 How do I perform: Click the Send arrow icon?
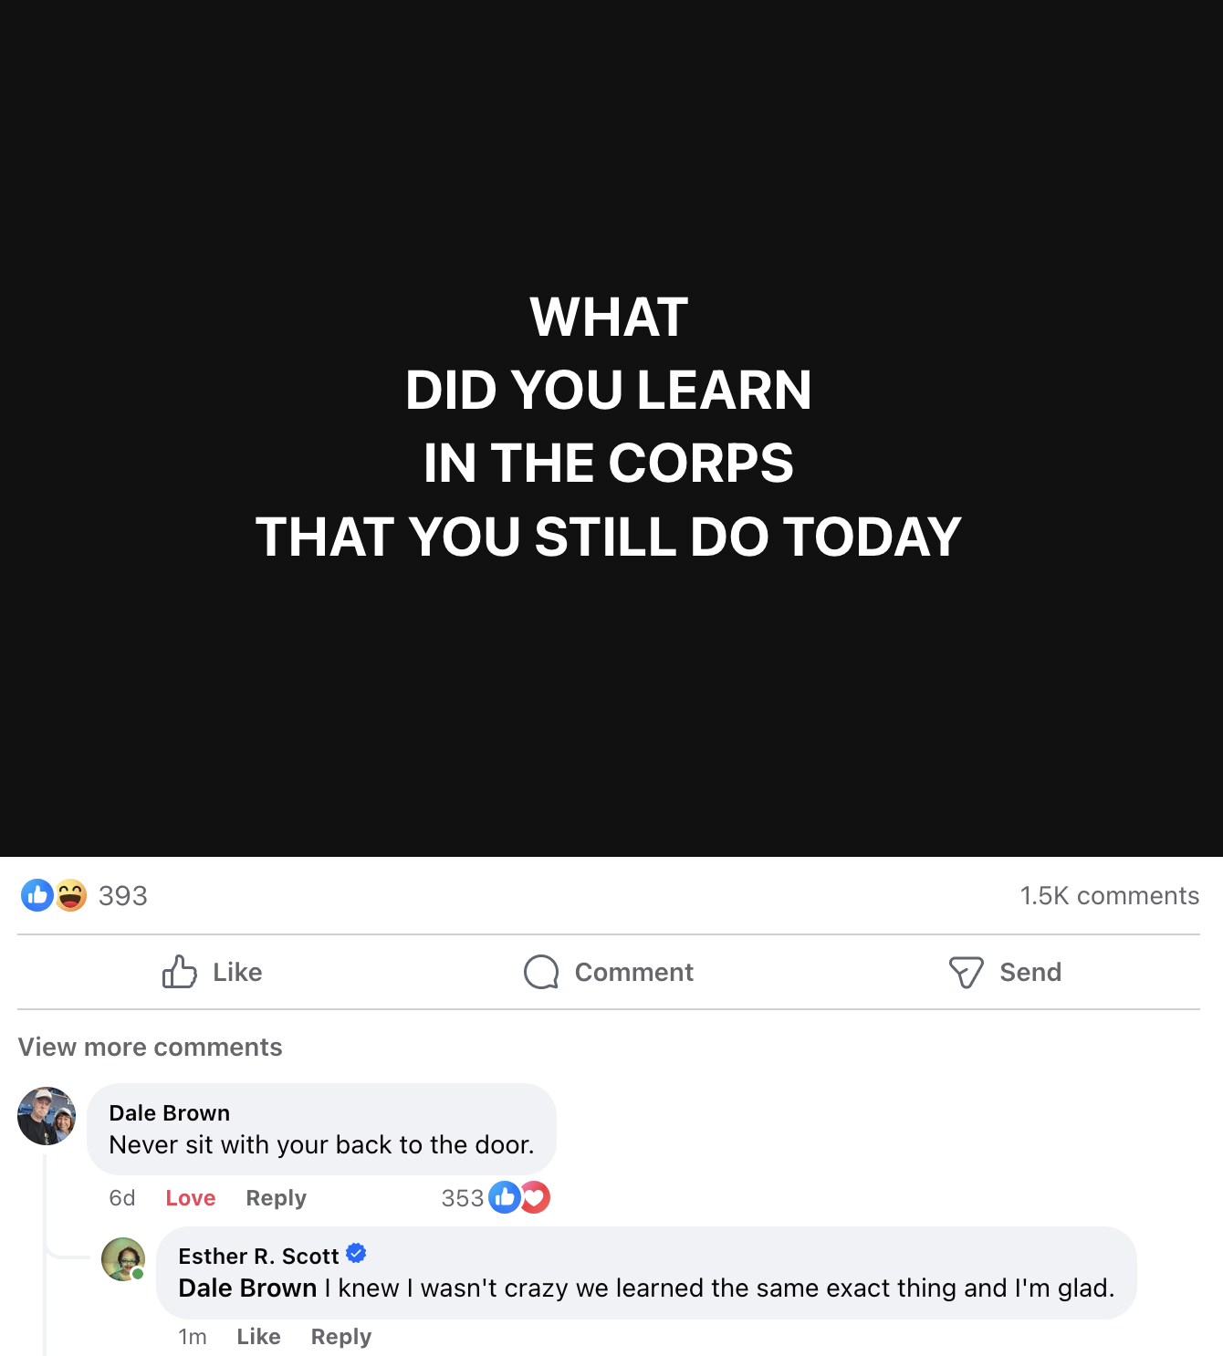click(x=966, y=973)
